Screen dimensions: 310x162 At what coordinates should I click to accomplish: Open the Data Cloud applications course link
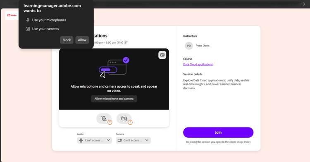(x=198, y=64)
